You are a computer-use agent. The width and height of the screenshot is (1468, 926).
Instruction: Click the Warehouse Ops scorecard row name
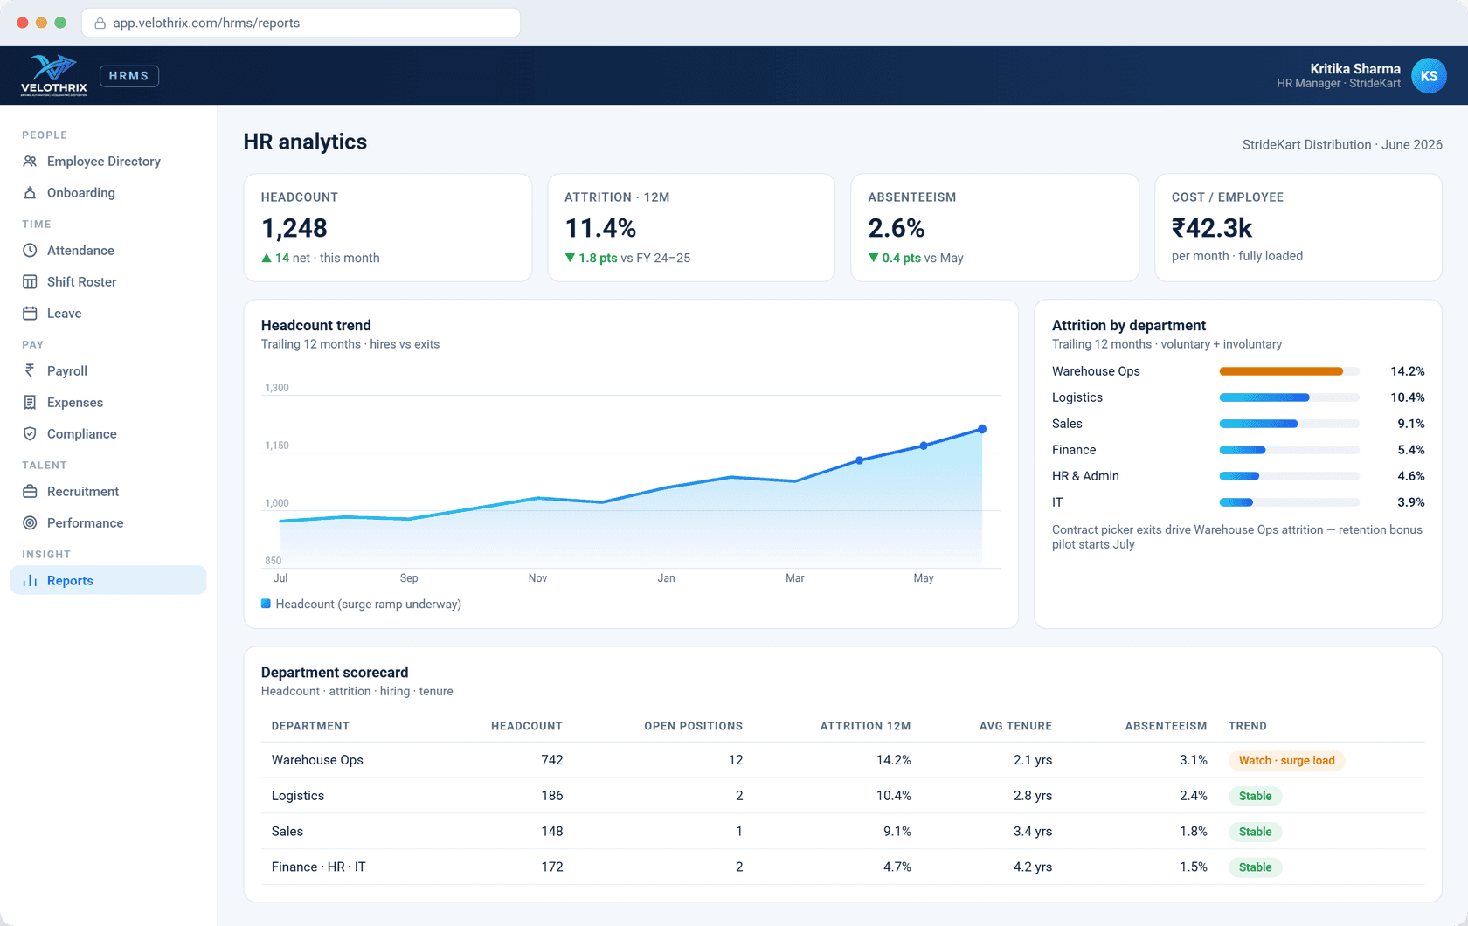tap(317, 760)
